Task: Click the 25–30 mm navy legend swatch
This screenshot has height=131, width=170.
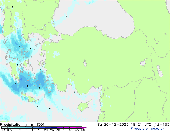Action: [x=54, y=128]
